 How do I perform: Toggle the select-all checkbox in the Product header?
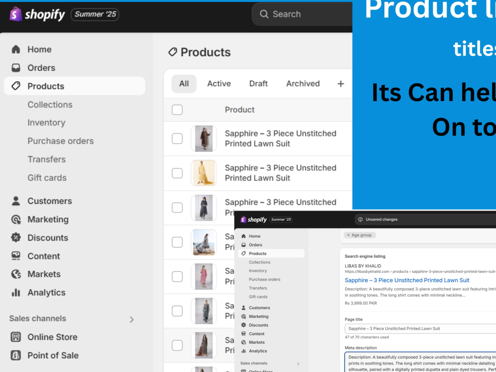click(x=177, y=110)
